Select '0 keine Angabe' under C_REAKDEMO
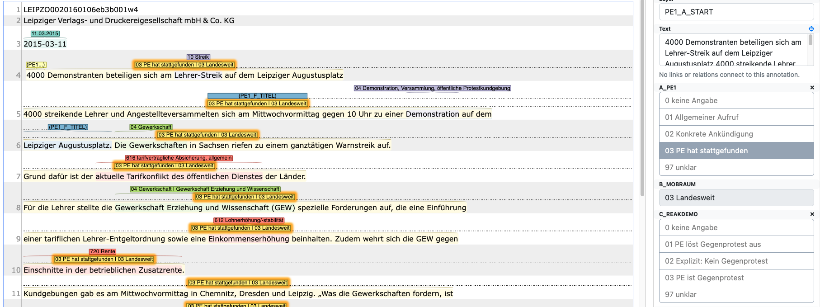 (736, 227)
